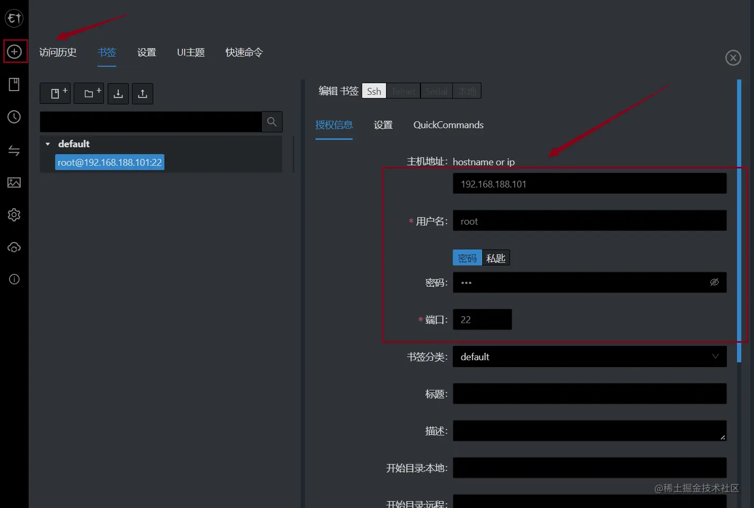
Task: Select Telnet connection type
Action: (x=404, y=91)
